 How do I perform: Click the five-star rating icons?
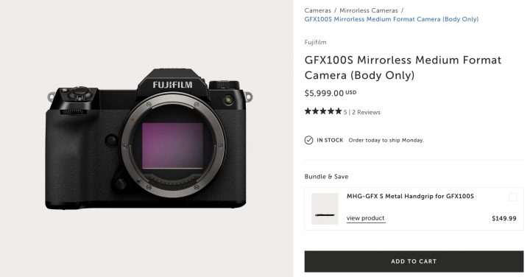323,111
